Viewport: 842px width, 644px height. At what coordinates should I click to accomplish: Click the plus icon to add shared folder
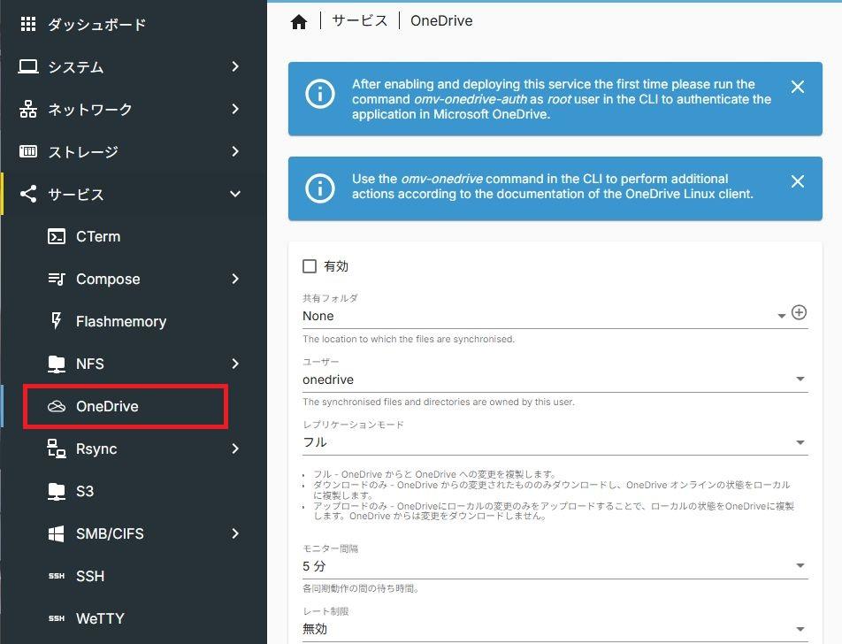coord(799,312)
